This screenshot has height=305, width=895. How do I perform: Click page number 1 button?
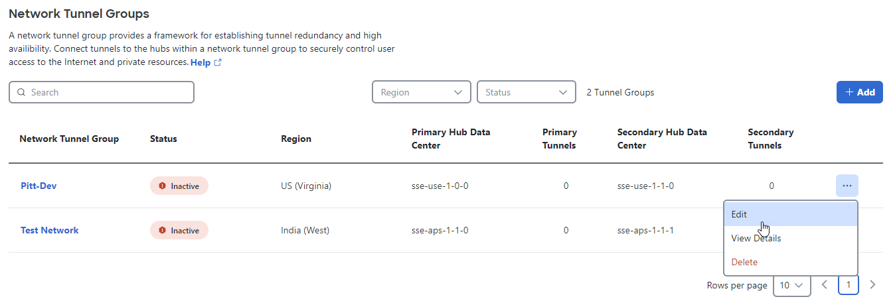(x=849, y=285)
